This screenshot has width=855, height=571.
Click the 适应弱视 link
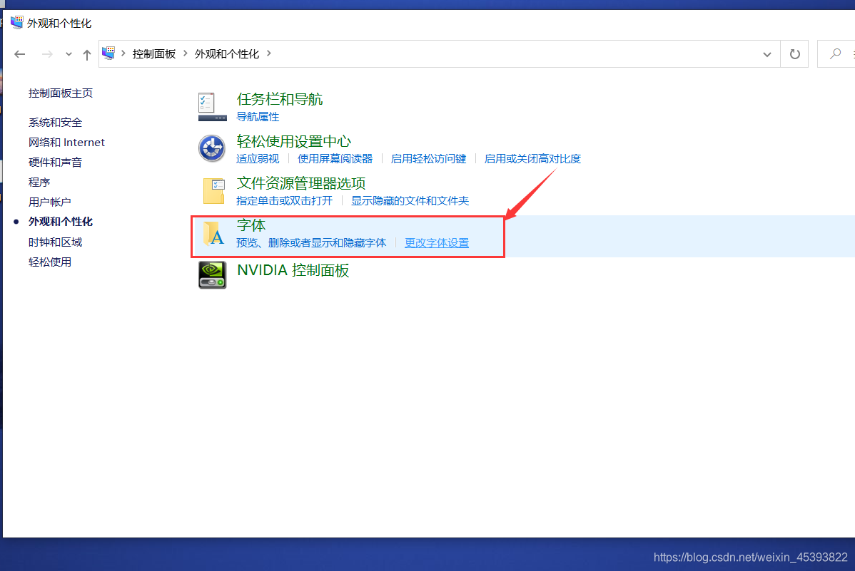coord(258,158)
